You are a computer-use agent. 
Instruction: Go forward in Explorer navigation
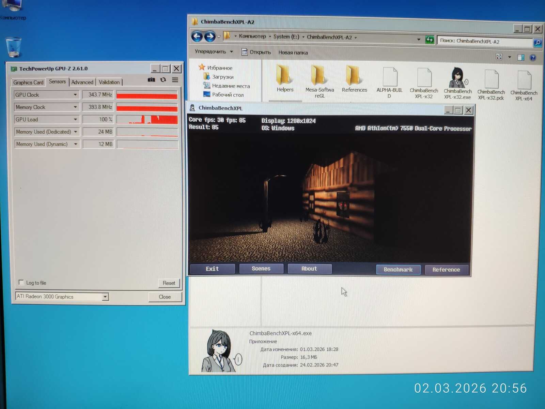tap(210, 36)
